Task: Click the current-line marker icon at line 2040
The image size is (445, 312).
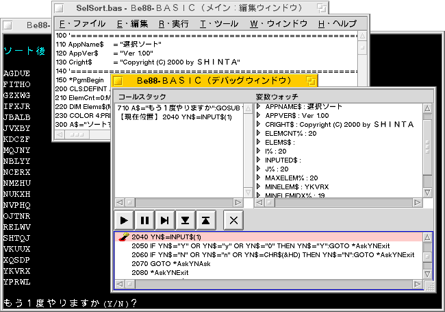Action: pyautogui.click(x=124, y=237)
